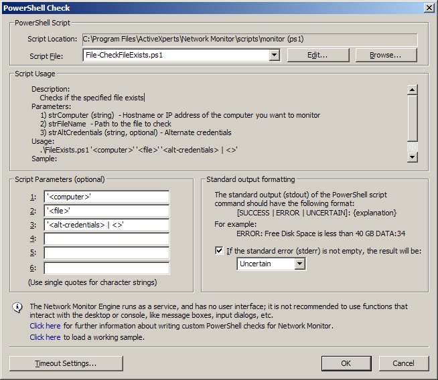The width and height of the screenshot is (438, 380).
Task: Click the 'Sample:' line in Script Usage
Action: tap(44, 159)
